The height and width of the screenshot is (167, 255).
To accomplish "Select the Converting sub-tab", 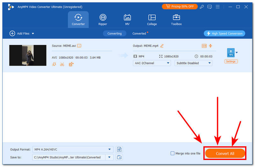I will tap(114, 33).
